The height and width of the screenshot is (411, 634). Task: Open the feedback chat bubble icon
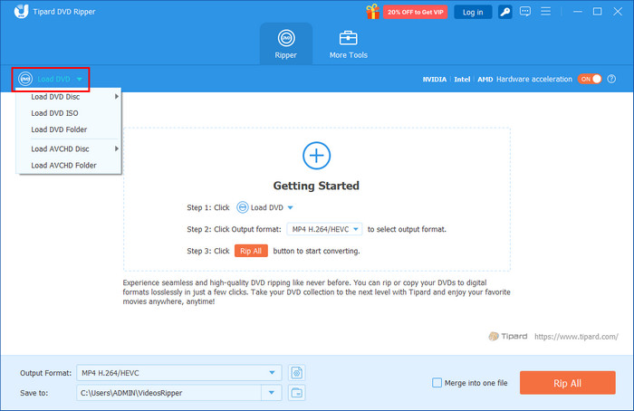527,12
